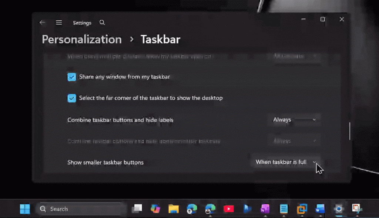Maximize the Settings window
Image resolution: width=379 pixels, height=218 pixels.
tap(323, 19)
